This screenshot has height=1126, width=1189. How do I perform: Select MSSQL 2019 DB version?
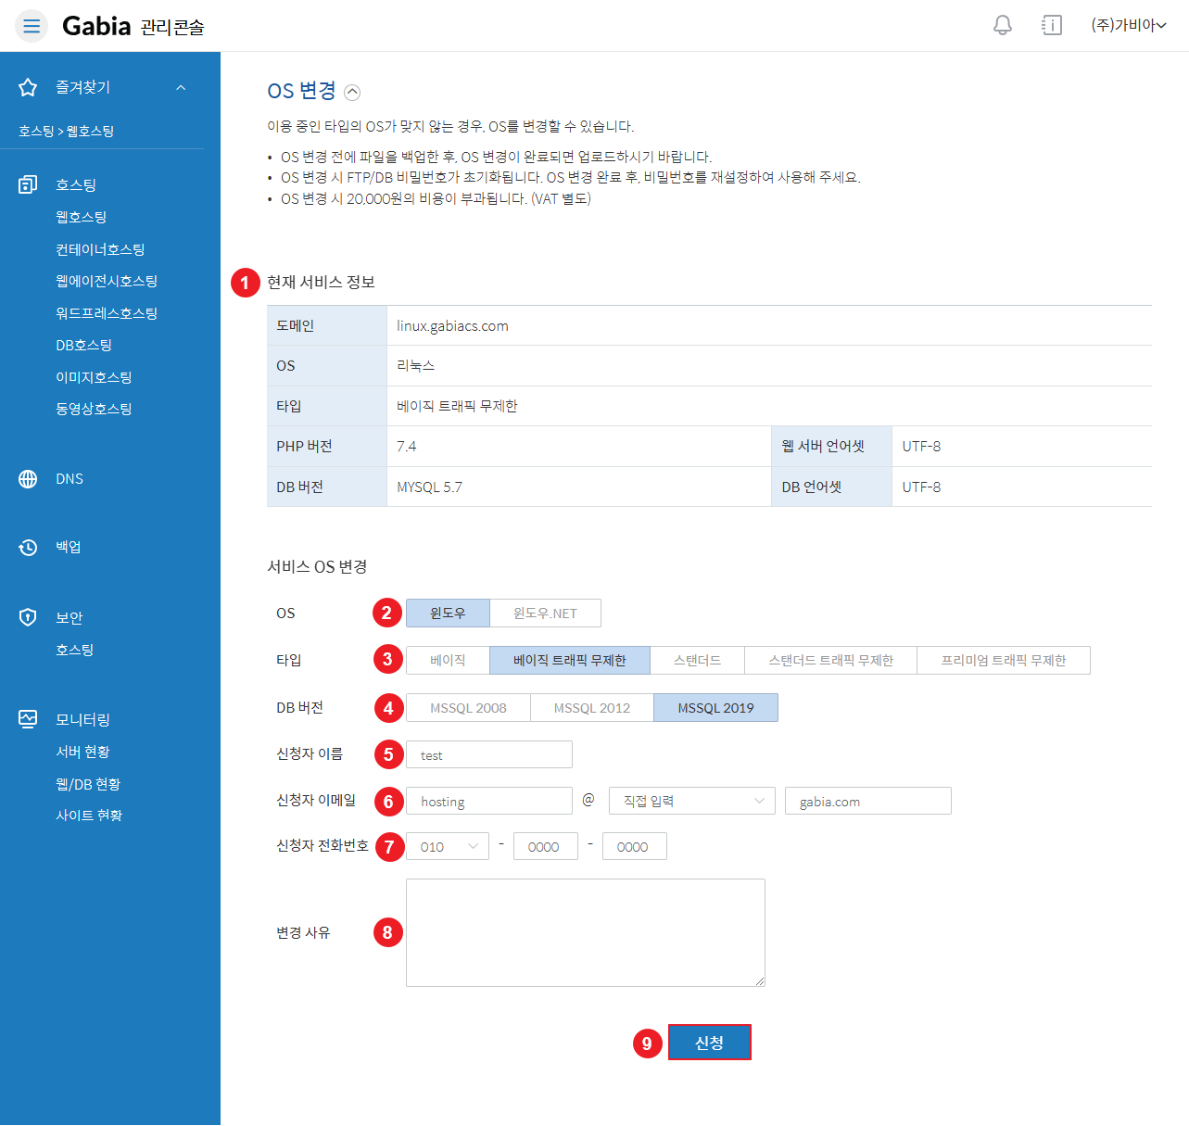coord(715,707)
